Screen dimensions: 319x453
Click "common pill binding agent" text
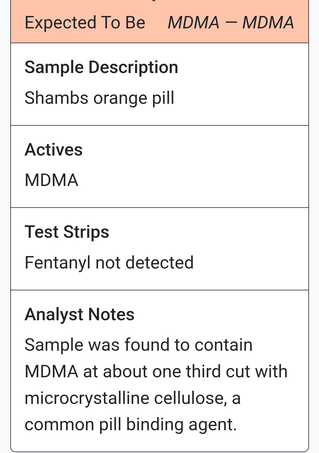click(x=131, y=425)
